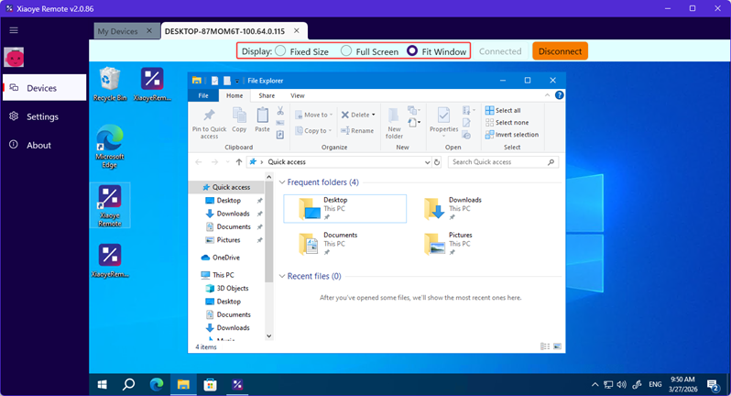Viewport: 731px width, 396px height.
Task: Open the File Explorer help icon
Action: pyautogui.click(x=559, y=95)
